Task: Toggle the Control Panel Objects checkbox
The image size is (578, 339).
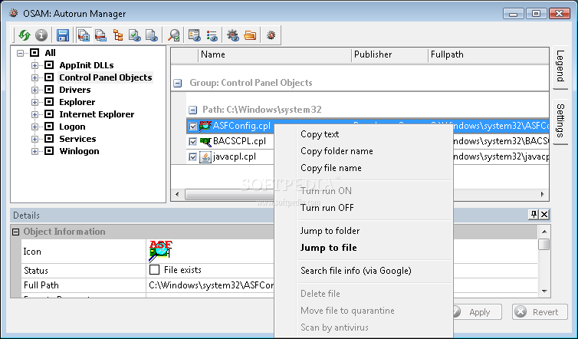Action: (49, 77)
